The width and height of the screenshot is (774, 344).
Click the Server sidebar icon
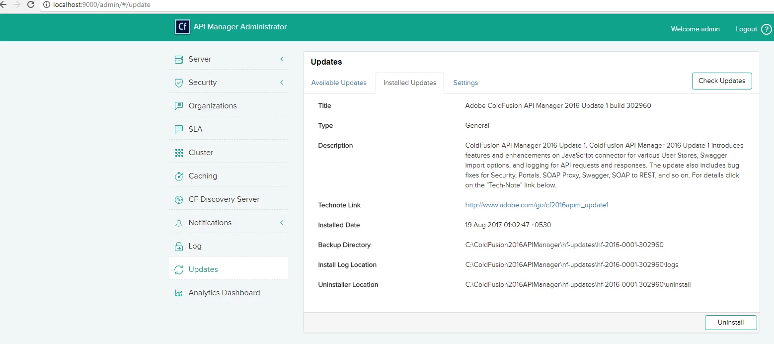pos(179,59)
